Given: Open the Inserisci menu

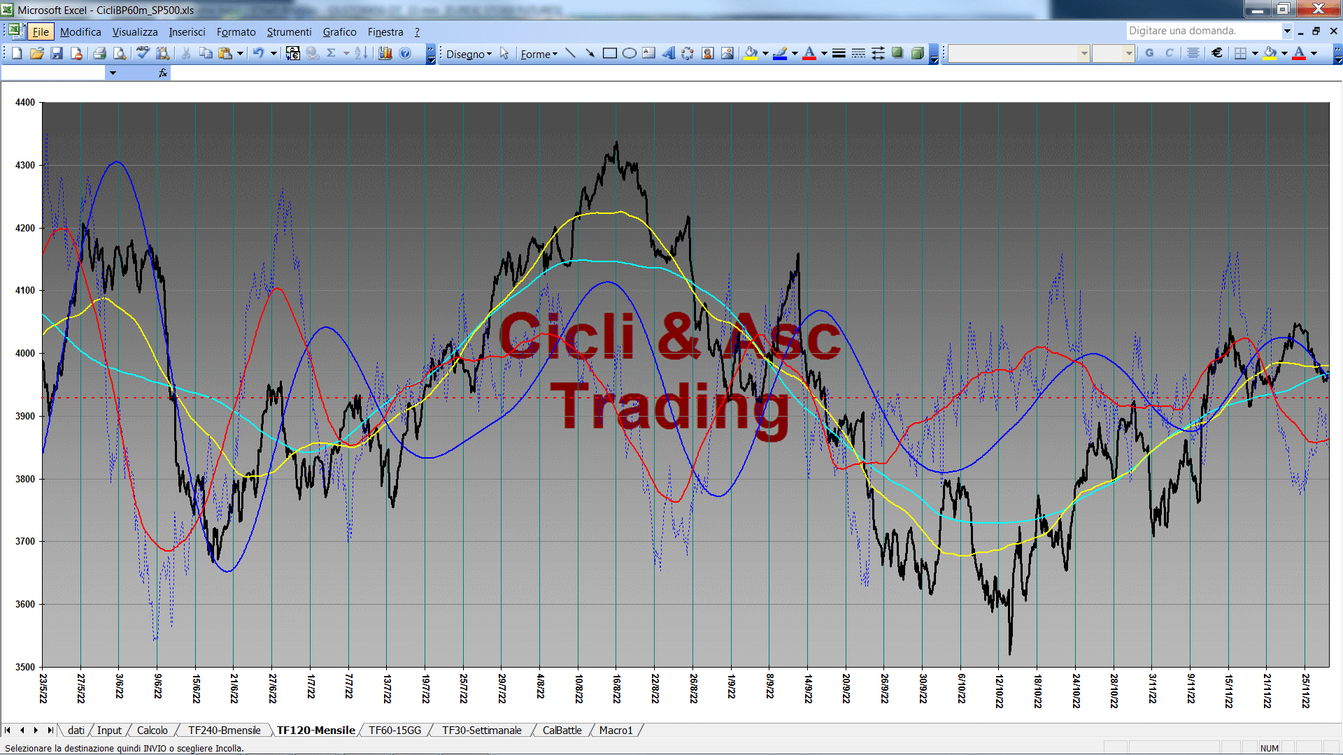Looking at the screenshot, I should [x=187, y=31].
